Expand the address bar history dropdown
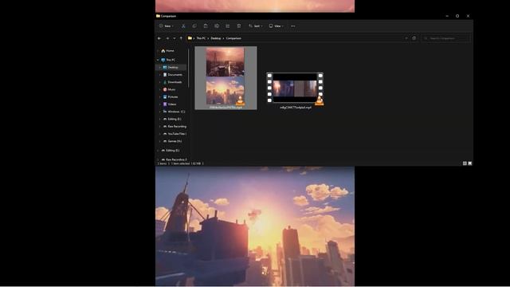 pyautogui.click(x=406, y=38)
